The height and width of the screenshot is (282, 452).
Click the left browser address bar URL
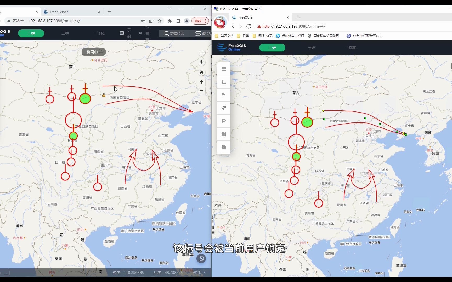(x=54, y=21)
